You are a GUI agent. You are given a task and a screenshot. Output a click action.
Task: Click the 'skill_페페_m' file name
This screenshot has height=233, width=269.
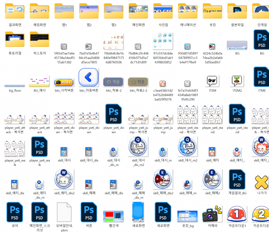(x=188, y=193)
